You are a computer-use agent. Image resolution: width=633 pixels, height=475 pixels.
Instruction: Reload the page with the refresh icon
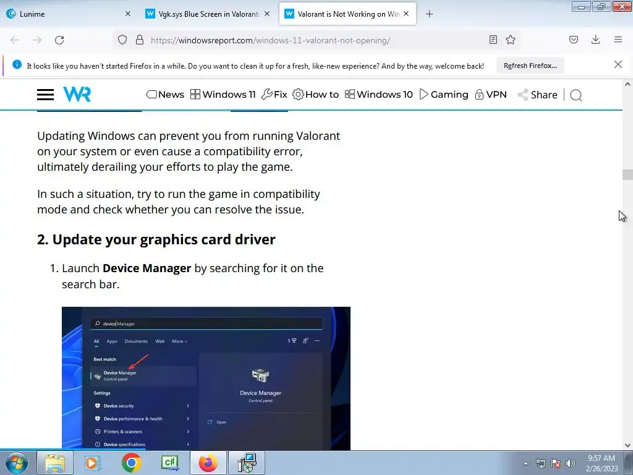(x=59, y=40)
